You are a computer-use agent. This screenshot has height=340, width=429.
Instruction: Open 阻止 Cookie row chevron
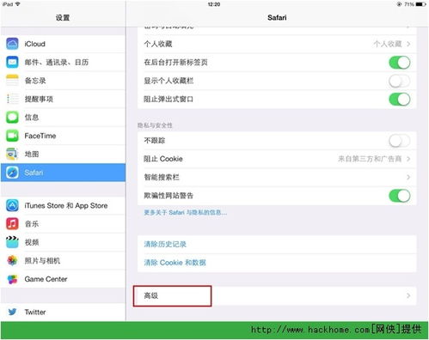(x=408, y=159)
